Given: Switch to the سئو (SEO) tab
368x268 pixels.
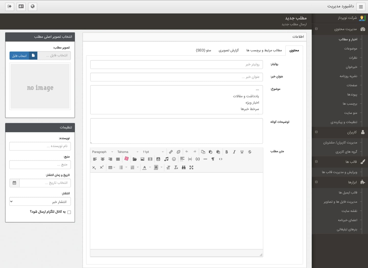Looking at the screenshot, I should [x=203, y=50].
